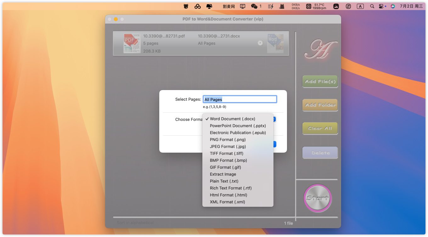The height and width of the screenshot is (237, 428).
Task: Click the 208.3 KB file size text
Action: (x=152, y=51)
